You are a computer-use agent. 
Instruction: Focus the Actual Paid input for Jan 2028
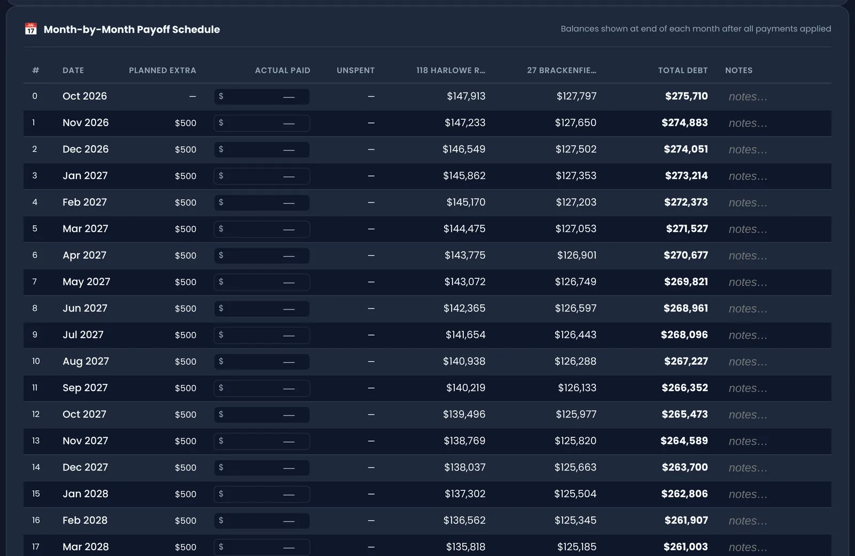262,494
